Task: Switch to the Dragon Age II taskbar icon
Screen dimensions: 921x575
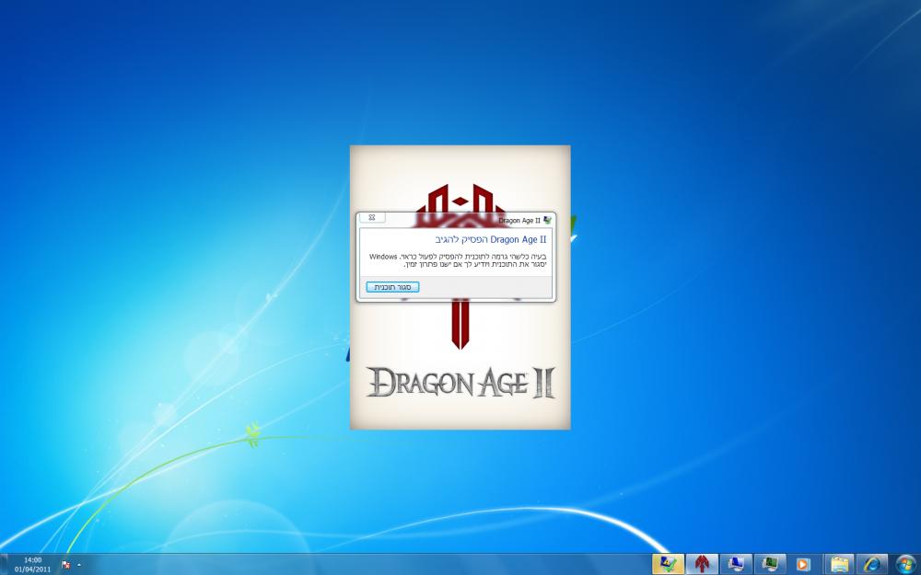Action: coord(702,565)
